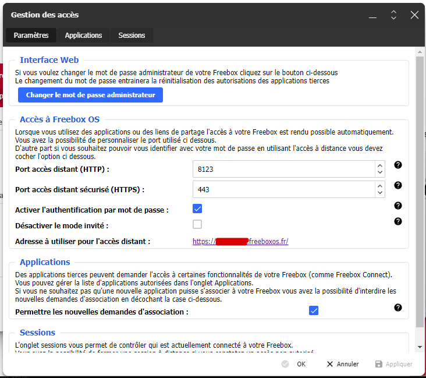Image resolution: width=426 pixels, height=378 pixels.
Task: Open the freeboxos.fr remote access link
Action: (x=240, y=241)
